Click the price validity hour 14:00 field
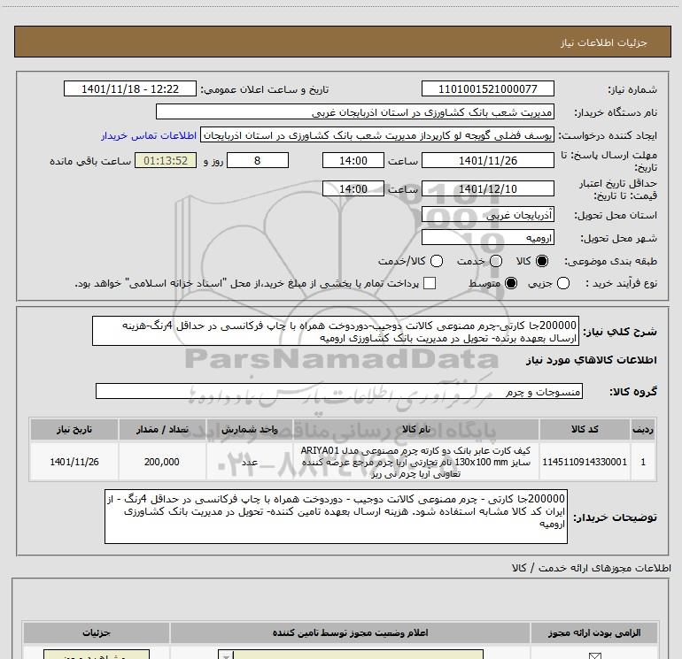The height and width of the screenshot is (659, 682). (x=353, y=189)
